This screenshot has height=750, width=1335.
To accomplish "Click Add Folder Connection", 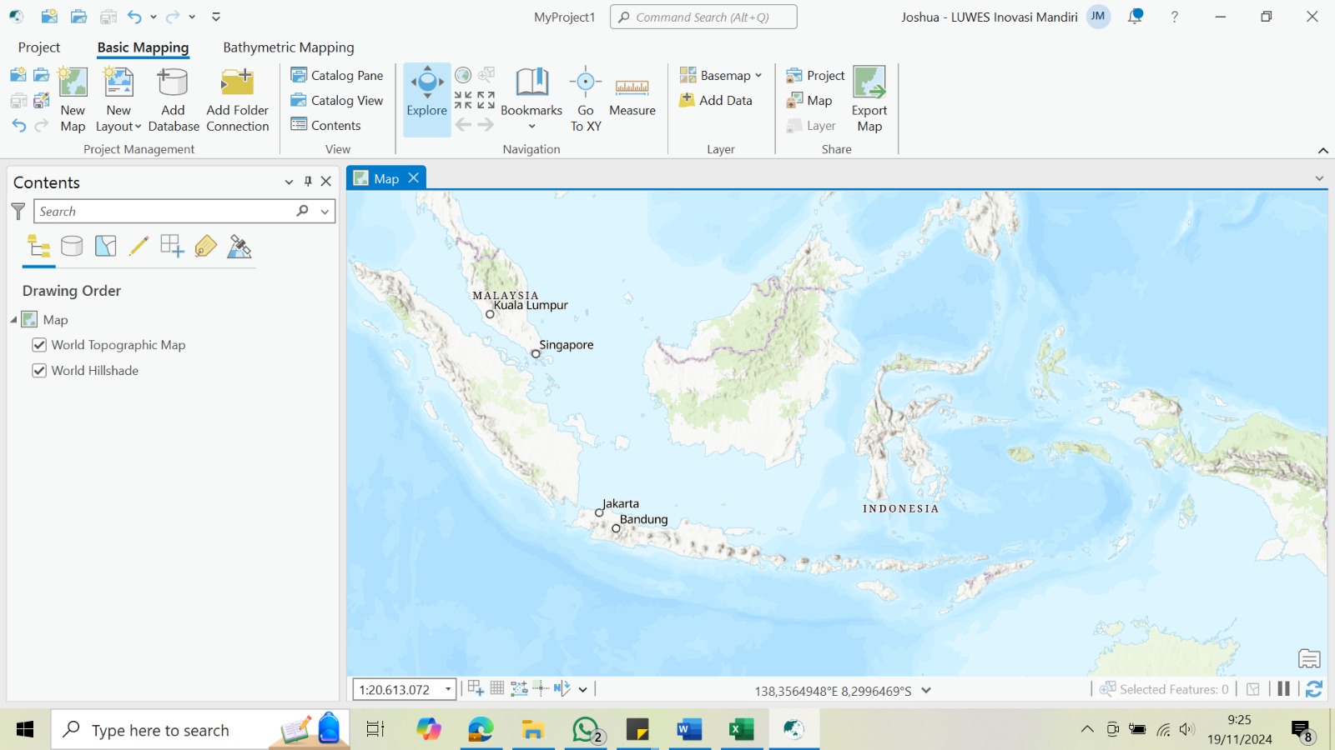I will [x=238, y=99].
